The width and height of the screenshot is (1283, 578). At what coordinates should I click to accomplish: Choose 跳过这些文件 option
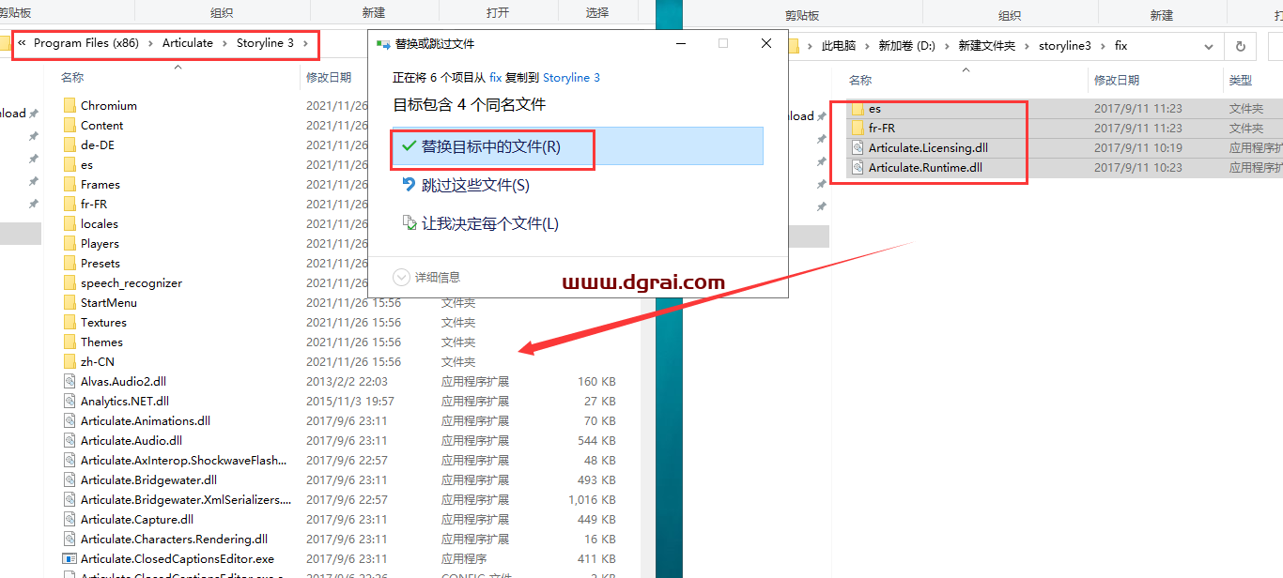(474, 185)
